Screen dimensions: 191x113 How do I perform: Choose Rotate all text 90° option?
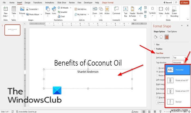(178, 80)
